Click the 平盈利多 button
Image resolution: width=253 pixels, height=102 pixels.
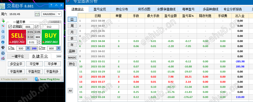[x=52, y=71]
